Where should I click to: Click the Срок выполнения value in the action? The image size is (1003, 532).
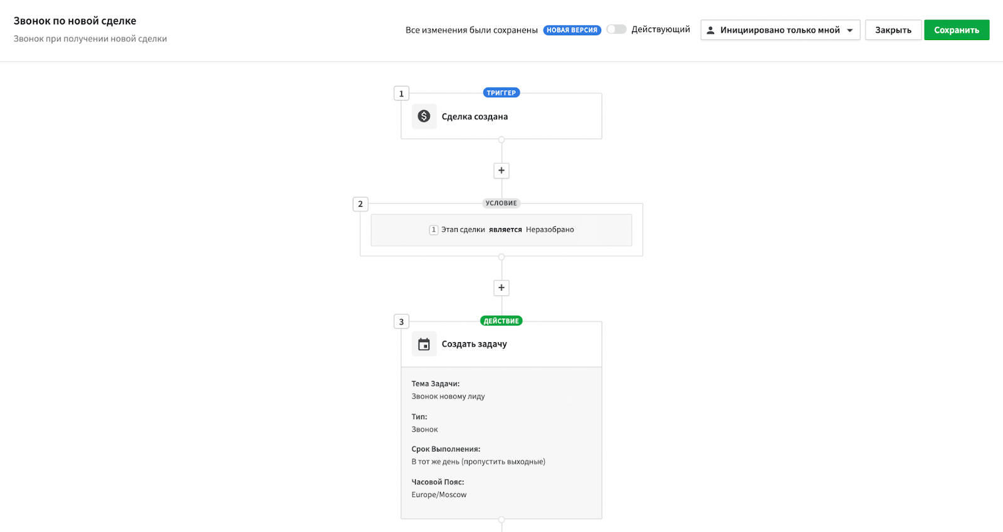pos(478,462)
